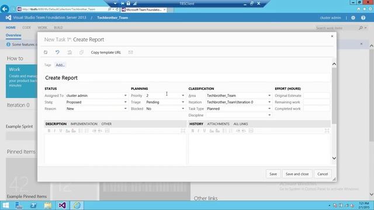The width and height of the screenshot is (374, 210).
Task: Switch to the History tab
Action: pos(196,124)
